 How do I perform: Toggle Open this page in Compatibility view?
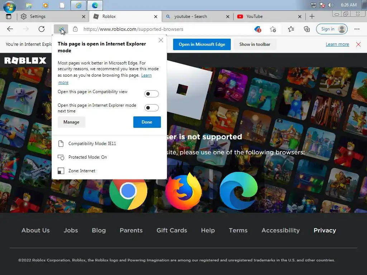[x=152, y=94]
